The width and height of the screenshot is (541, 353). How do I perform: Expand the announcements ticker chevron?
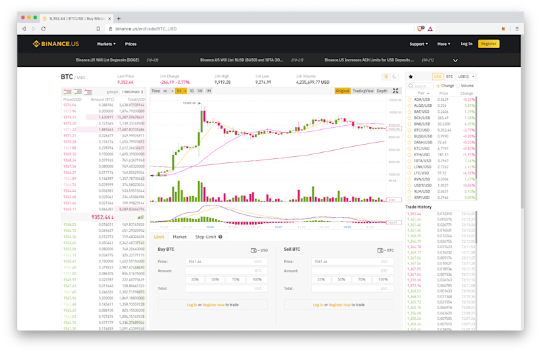455,60
